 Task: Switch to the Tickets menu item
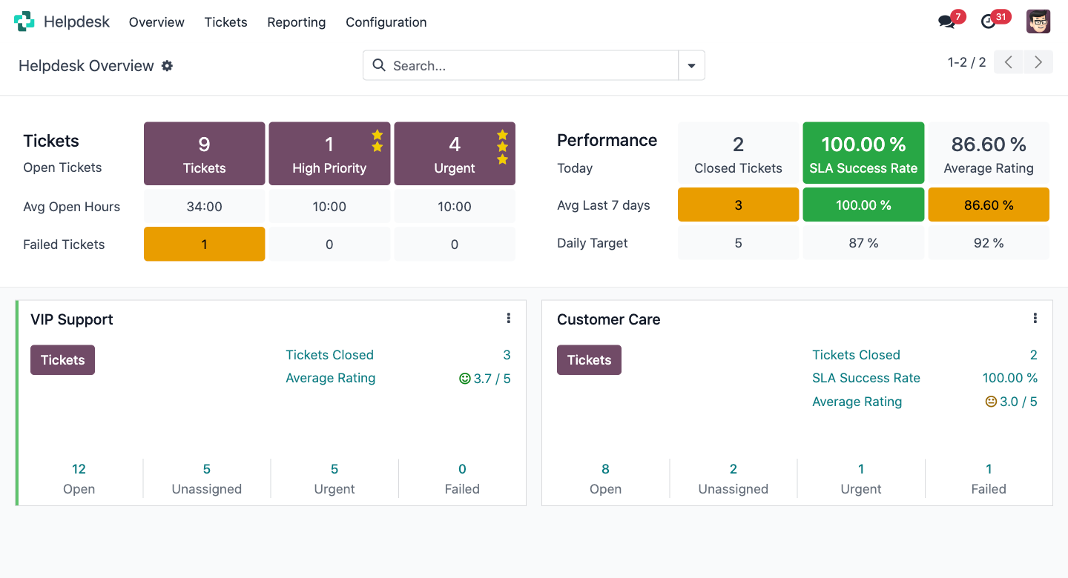point(225,22)
